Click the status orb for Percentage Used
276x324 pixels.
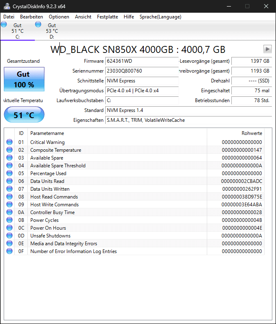click(x=9, y=173)
